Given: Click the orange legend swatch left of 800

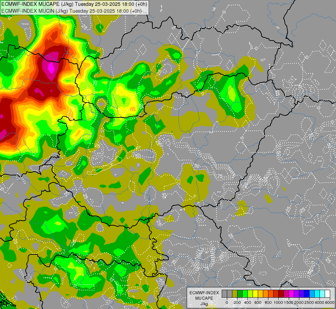Looking at the screenshot, I should click(266, 294).
